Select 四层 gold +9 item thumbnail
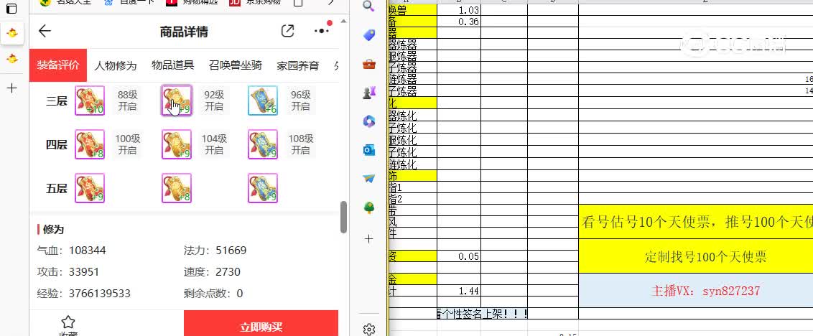The height and width of the screenshot is (336, 813). [x=176, y=144]
